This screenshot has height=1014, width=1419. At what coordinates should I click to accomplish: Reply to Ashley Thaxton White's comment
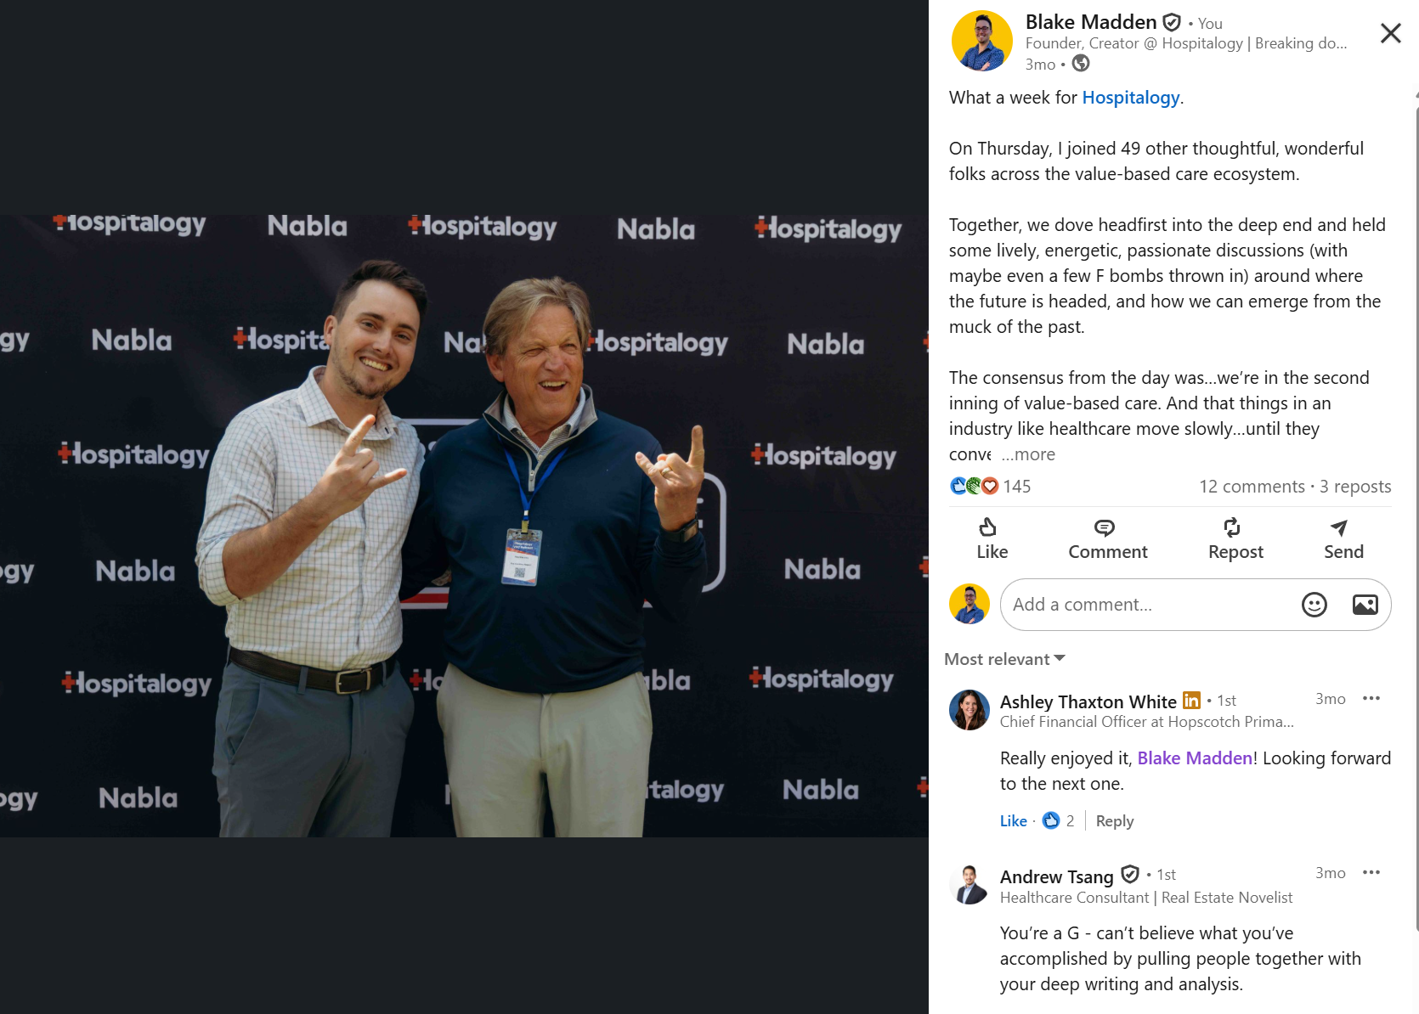(1114, 821)
